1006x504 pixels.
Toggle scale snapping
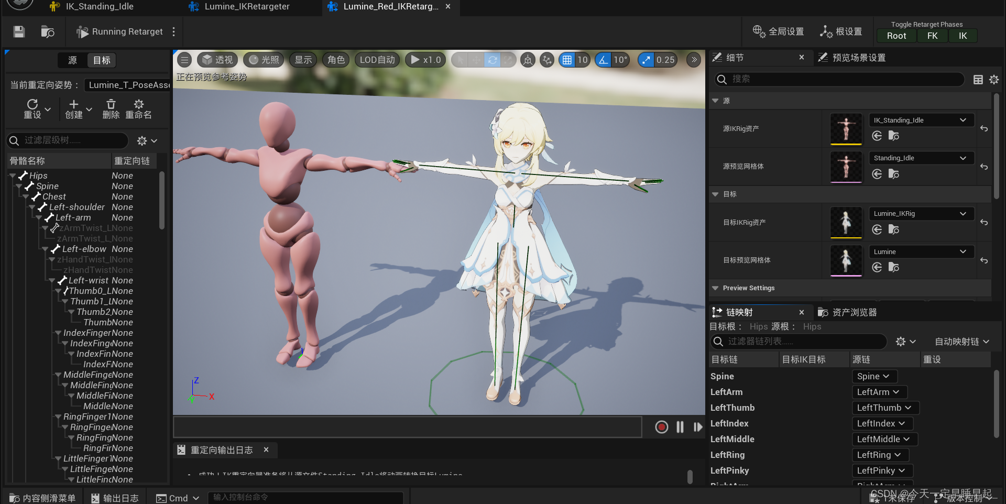tap(646, 60)
